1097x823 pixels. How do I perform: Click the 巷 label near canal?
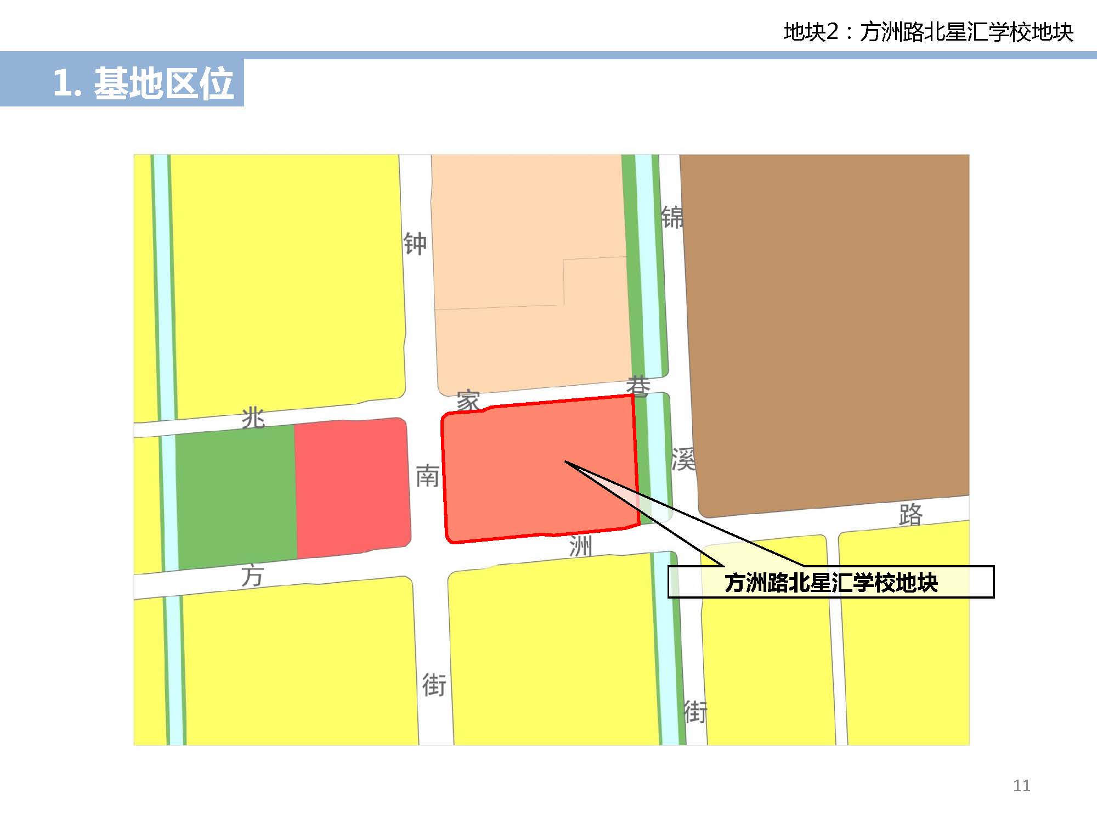click(x=638, y=386)
